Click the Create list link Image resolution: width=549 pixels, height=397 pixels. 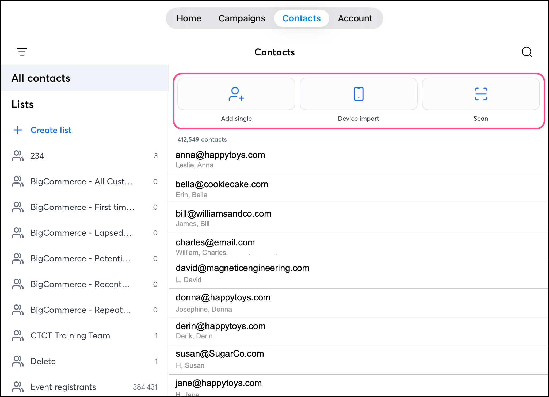[51, 130]
